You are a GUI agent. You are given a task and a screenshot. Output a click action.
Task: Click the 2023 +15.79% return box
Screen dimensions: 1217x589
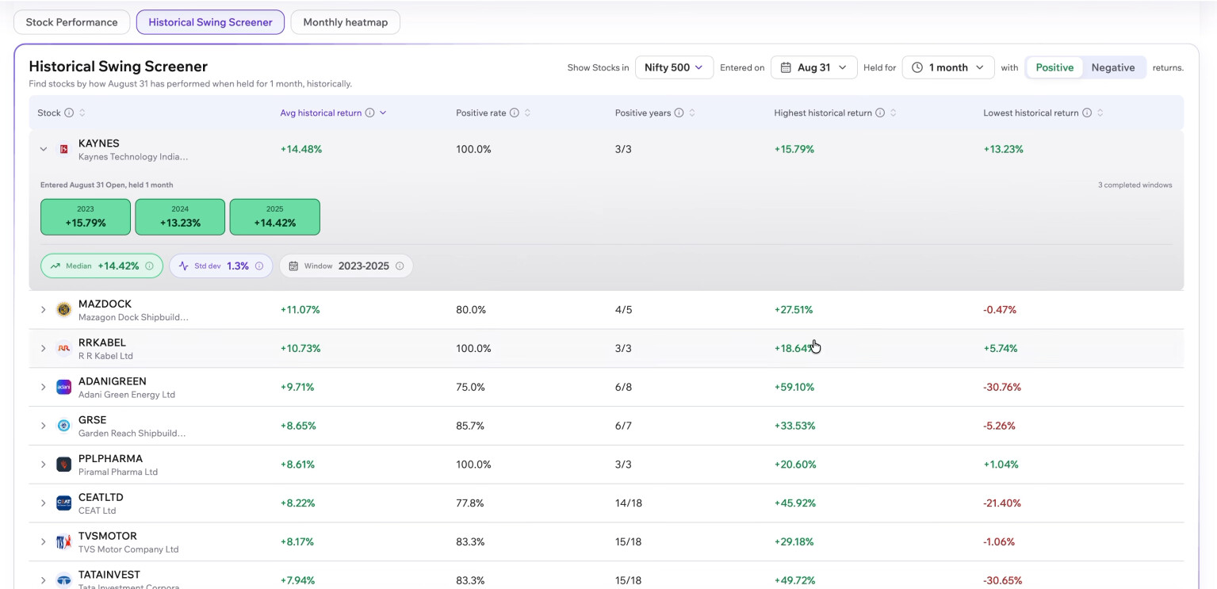pyautogui.click(x=86, y=217)
